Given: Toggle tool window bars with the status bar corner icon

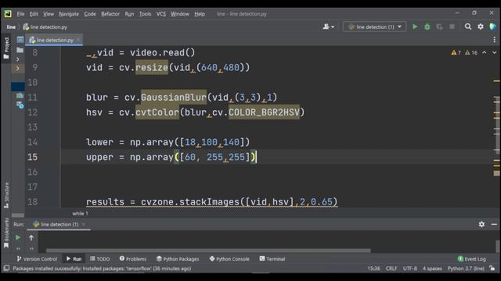Looking at the screenshot, I should [6, 269].
